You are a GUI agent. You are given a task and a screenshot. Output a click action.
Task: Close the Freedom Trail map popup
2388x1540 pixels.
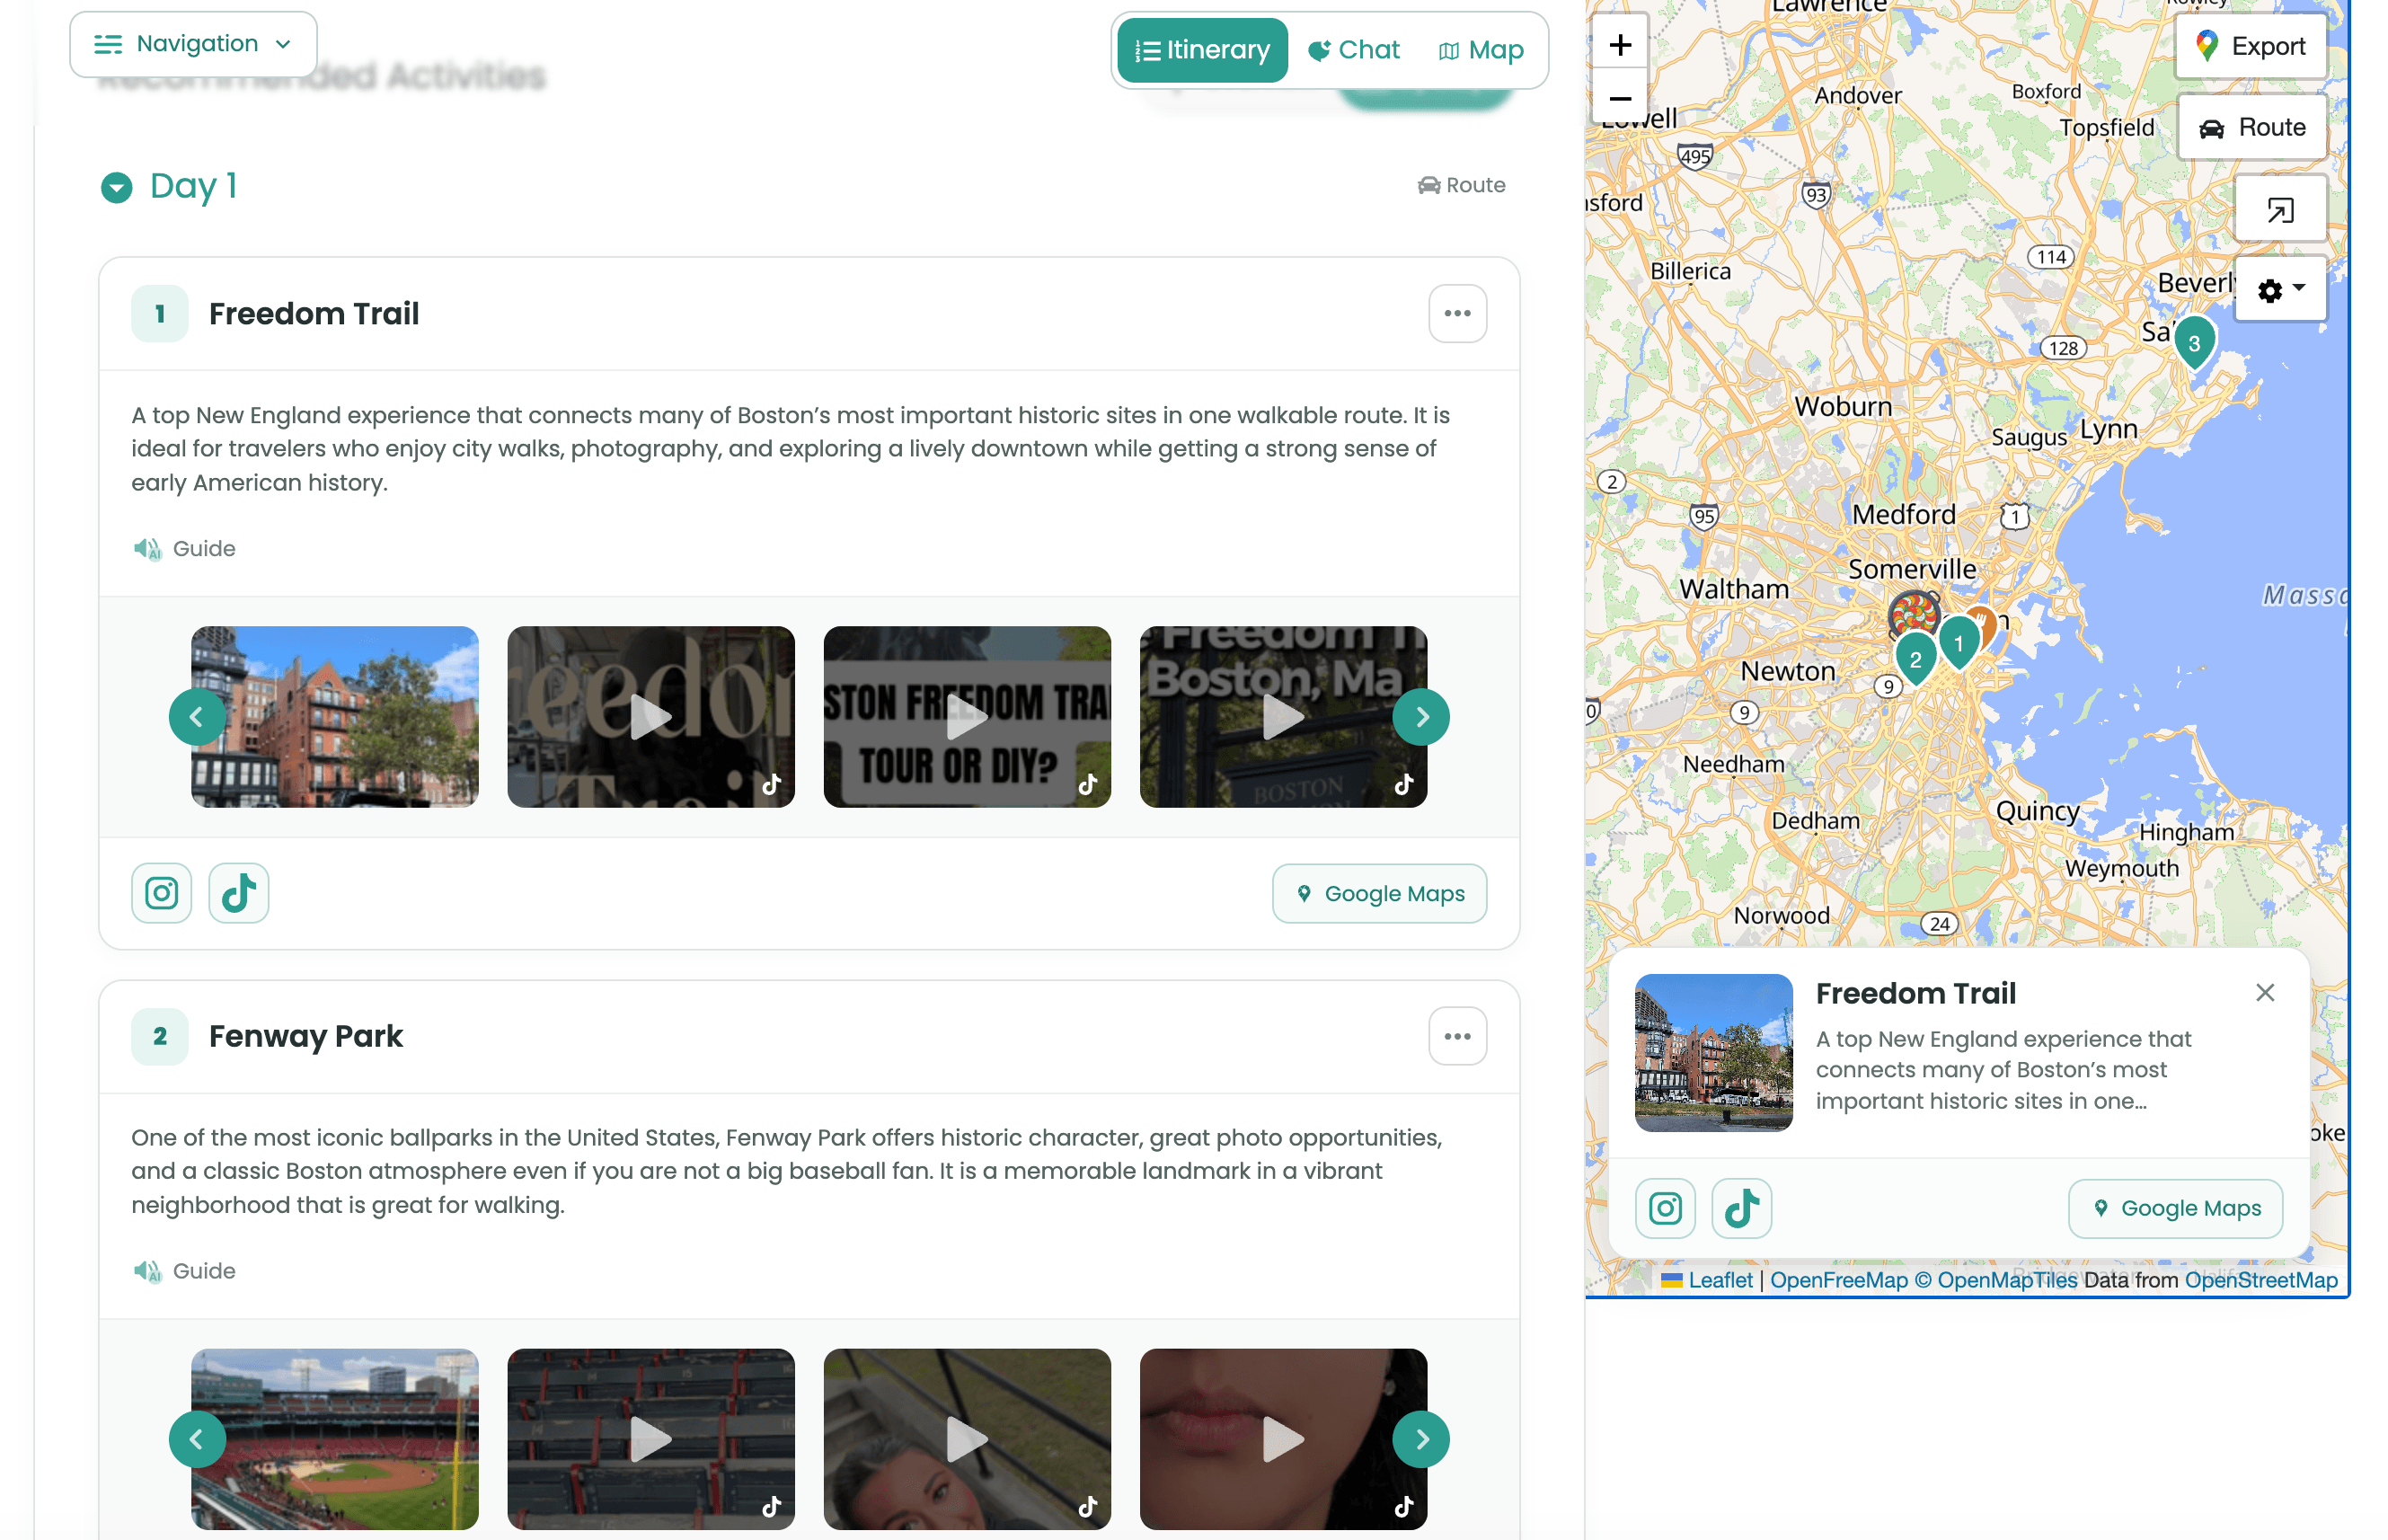click(x=2265, y=992)
